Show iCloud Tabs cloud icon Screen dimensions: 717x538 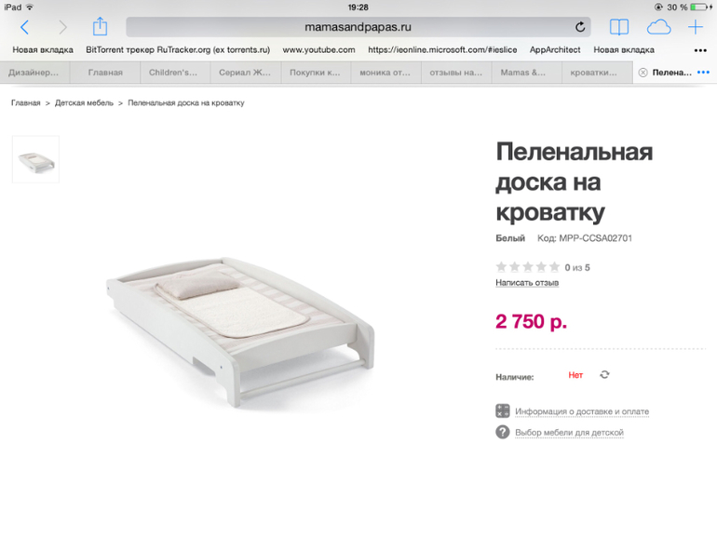coord(658,27)
